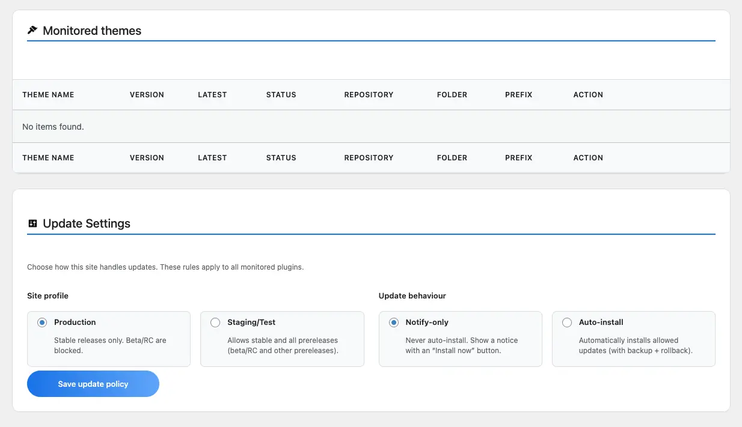Click 'Choose how this site handles updates' text

(x=165, y=267)
